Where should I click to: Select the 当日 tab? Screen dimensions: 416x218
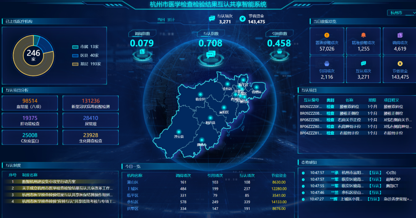[161, 20]
